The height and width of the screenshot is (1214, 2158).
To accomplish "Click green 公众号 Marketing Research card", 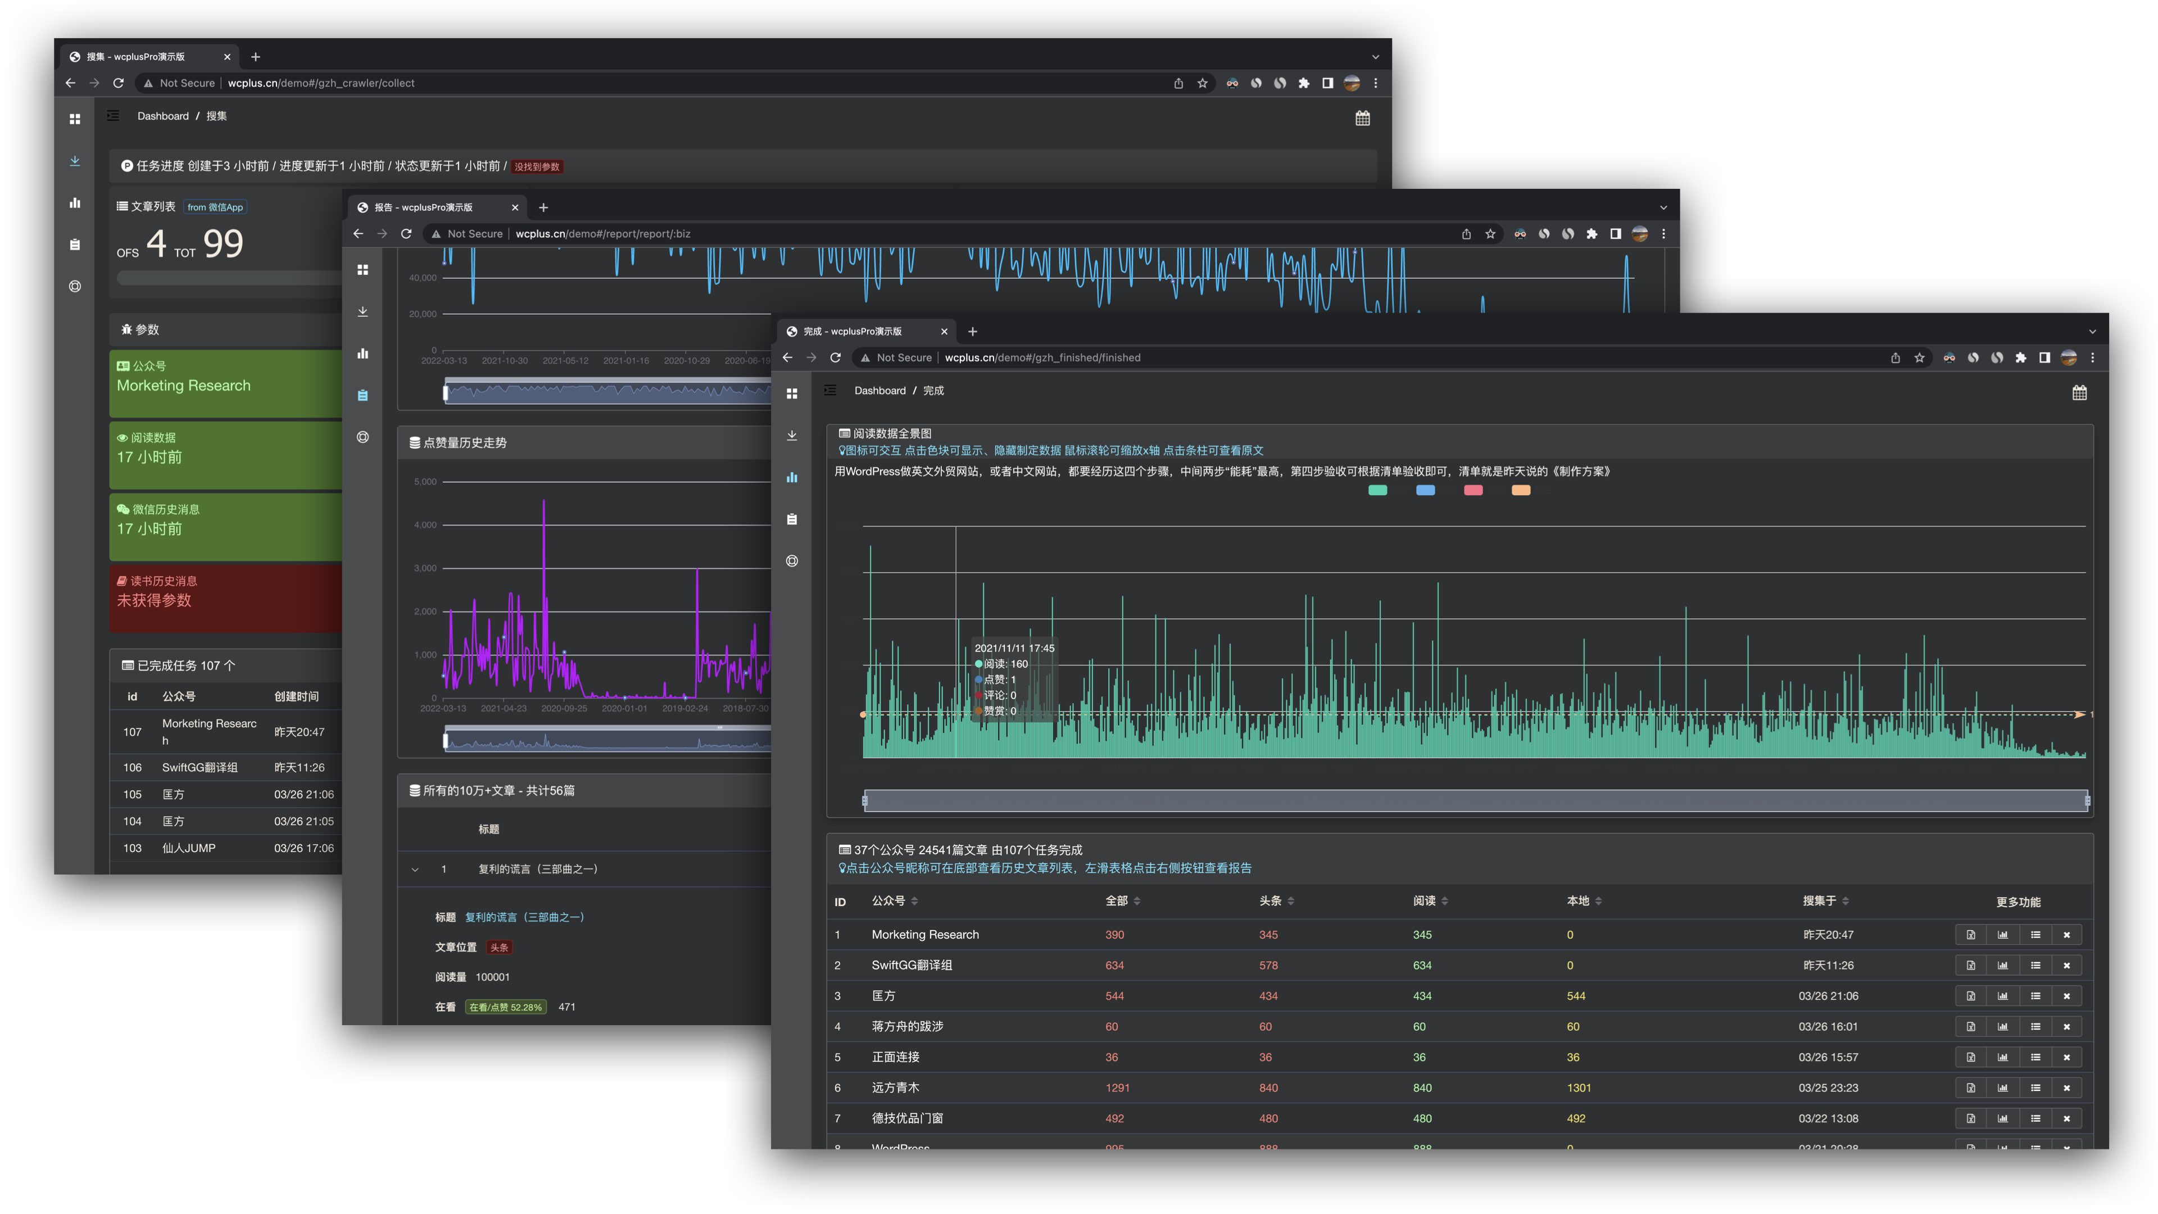I will [225, 384].
